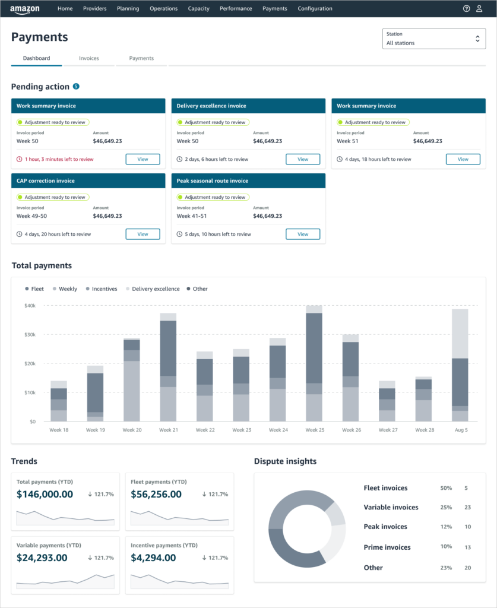This screenshot has width=497, height=608.
Task: Click the red clock icon on first invoice
Action: (x=19, y=159)
